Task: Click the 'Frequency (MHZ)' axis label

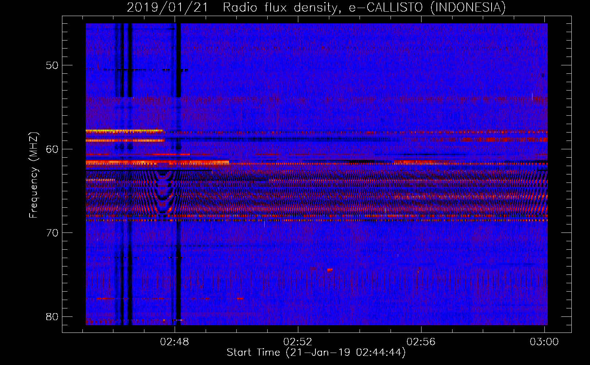Action: pyautogui.click(x=34, y=175)
